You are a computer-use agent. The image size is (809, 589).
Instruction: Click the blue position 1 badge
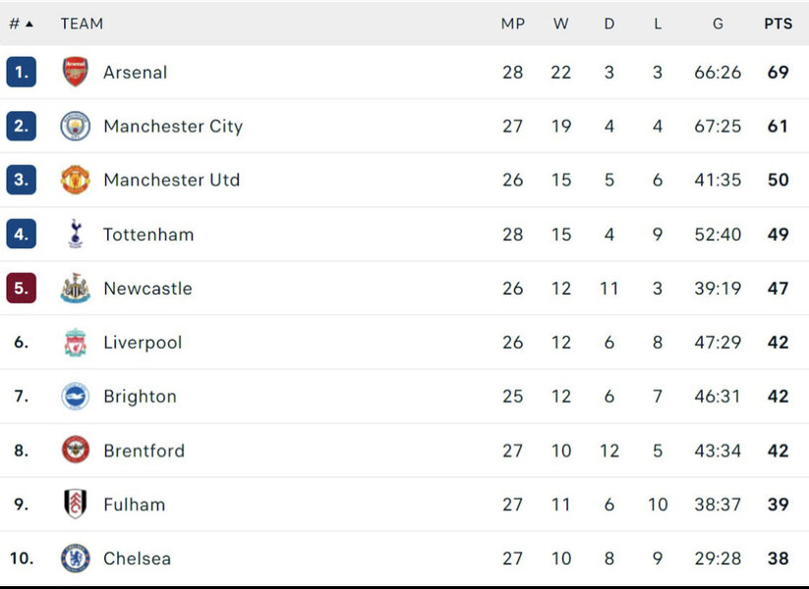click(21, 73)
